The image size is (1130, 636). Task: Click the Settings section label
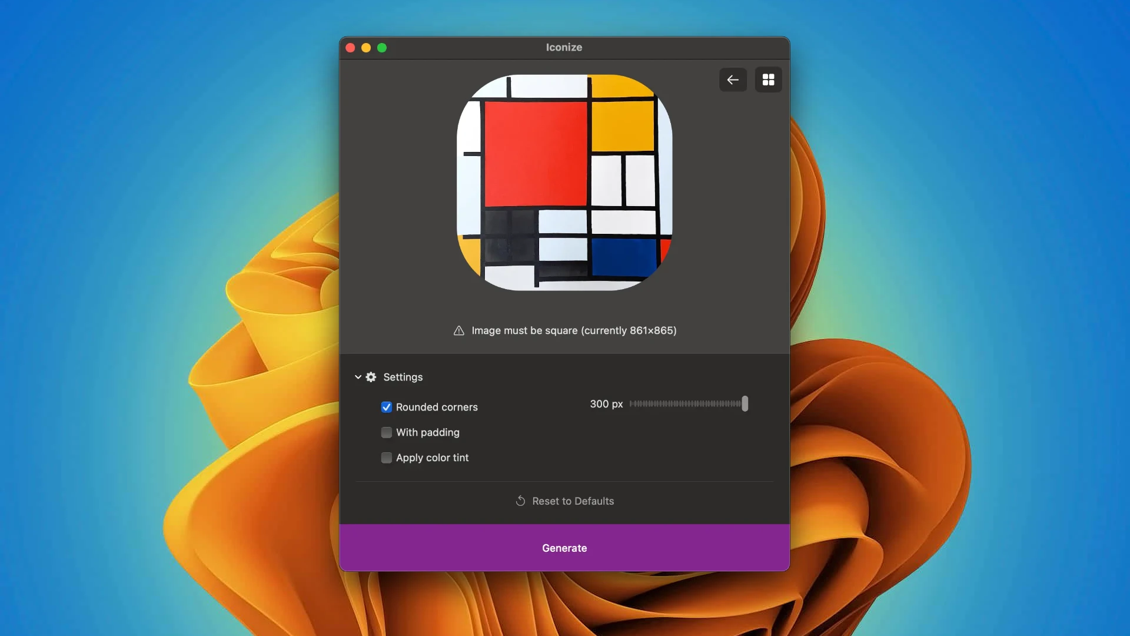point(403,377)
